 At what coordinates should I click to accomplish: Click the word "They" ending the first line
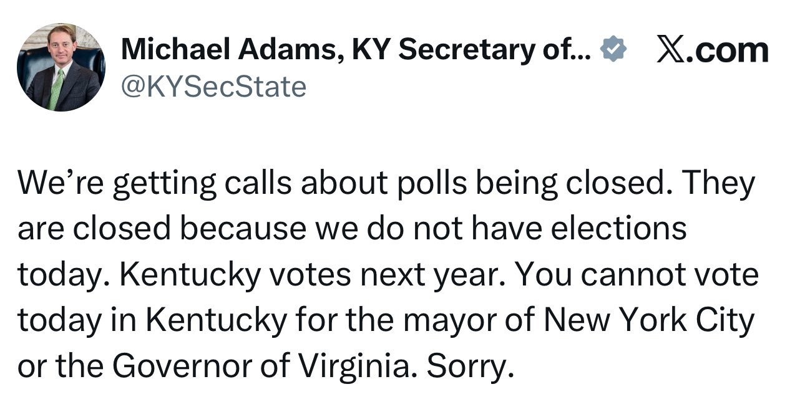click(719, 183)
